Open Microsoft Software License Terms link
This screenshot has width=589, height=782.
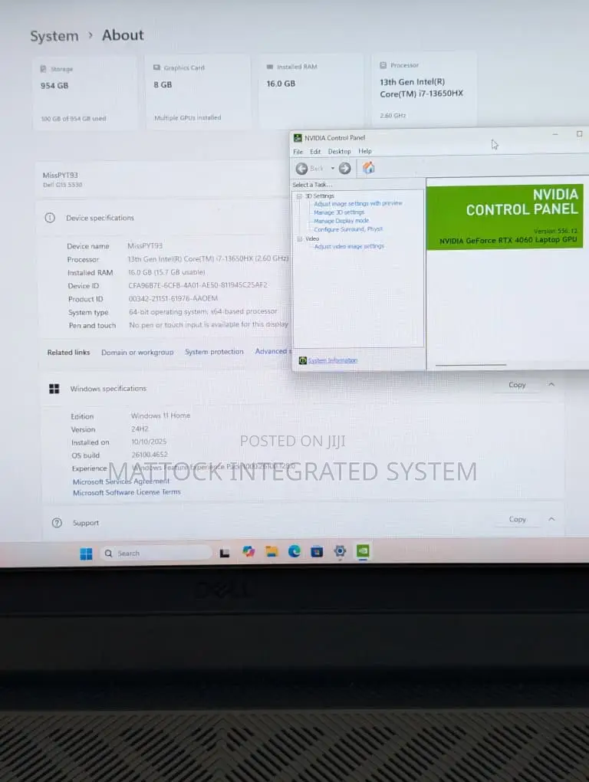tap(127, 492)
